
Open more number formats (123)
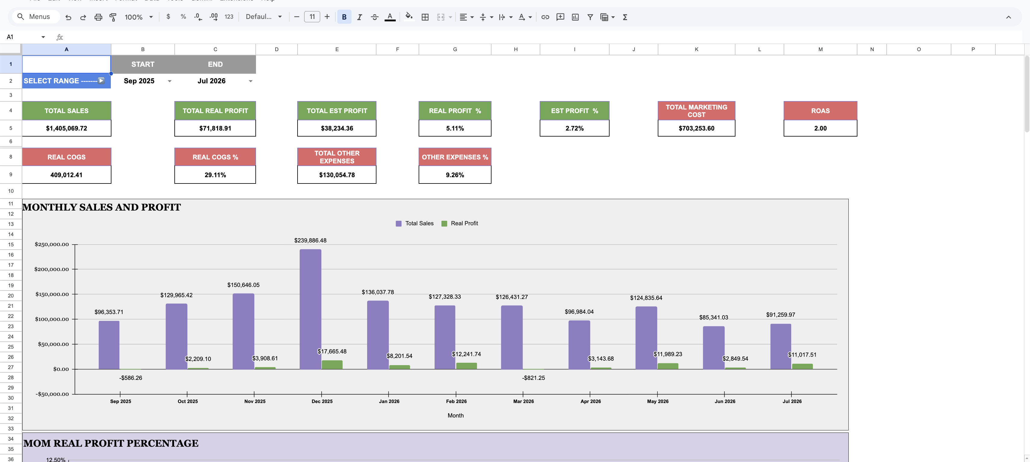point(229,17)
